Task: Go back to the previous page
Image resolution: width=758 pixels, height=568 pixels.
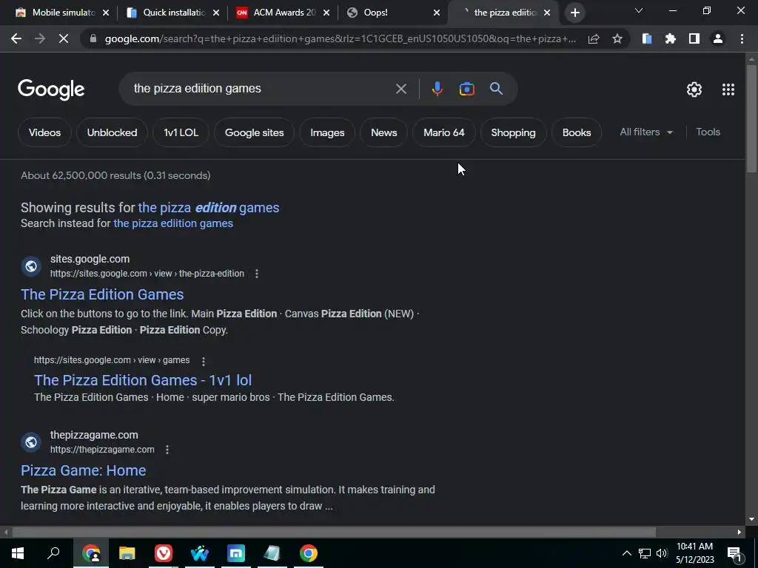Action: [x=16, y=38]
